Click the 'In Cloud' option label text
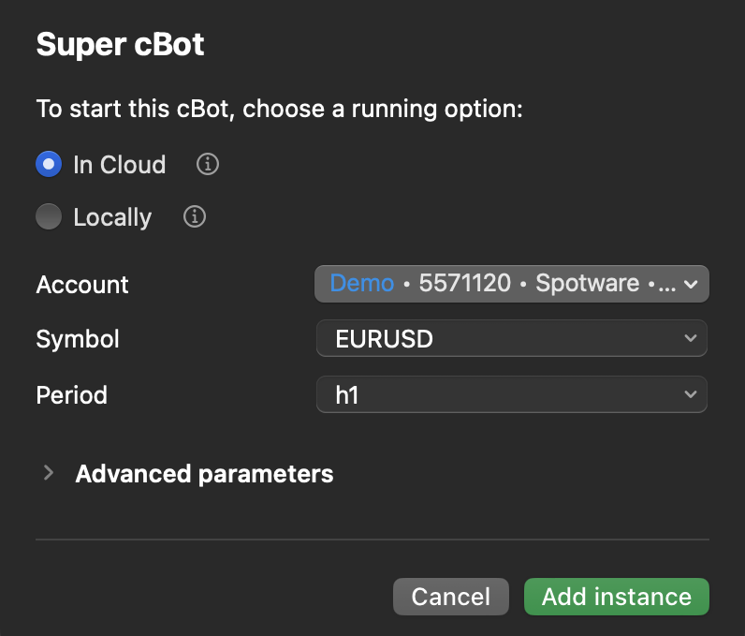 [119, 165]
